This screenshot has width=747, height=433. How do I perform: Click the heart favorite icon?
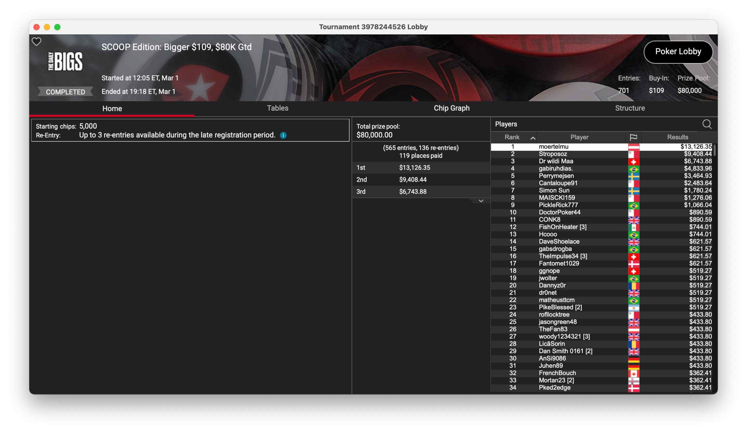tap(36, 41)
